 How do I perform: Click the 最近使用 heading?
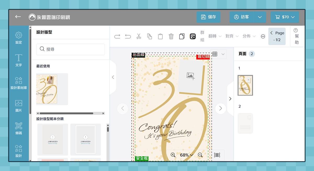coord(43,66)
